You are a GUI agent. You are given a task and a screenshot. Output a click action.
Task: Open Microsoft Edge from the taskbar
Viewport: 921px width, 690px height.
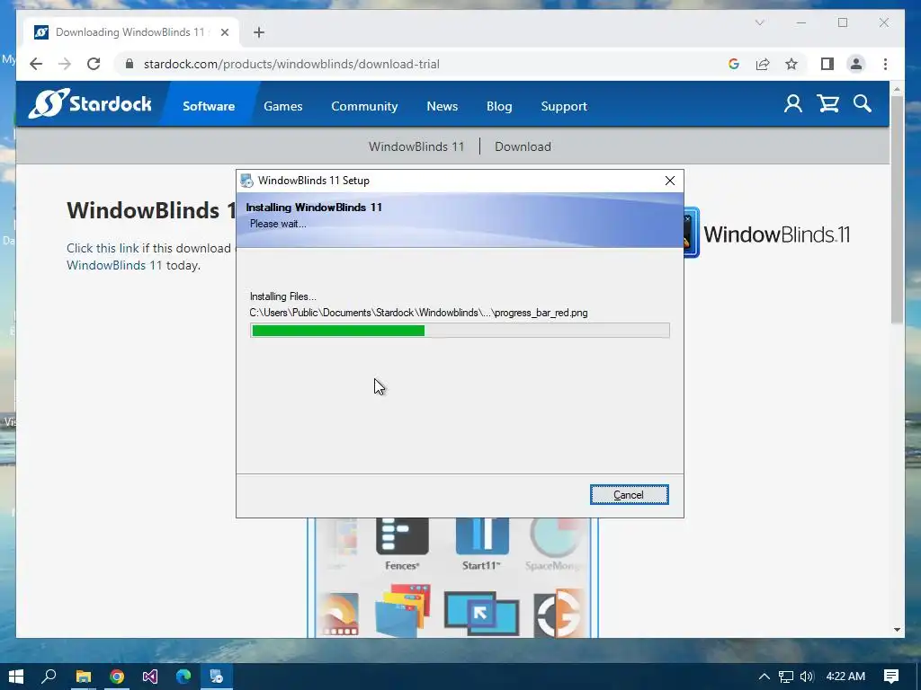[183, 677]
